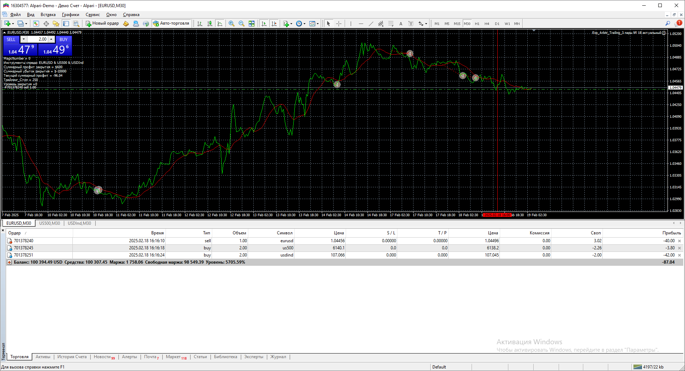Open the Strategy Tester magnifier icon
This screenshot has height=371, width=685.
(76, 24)
